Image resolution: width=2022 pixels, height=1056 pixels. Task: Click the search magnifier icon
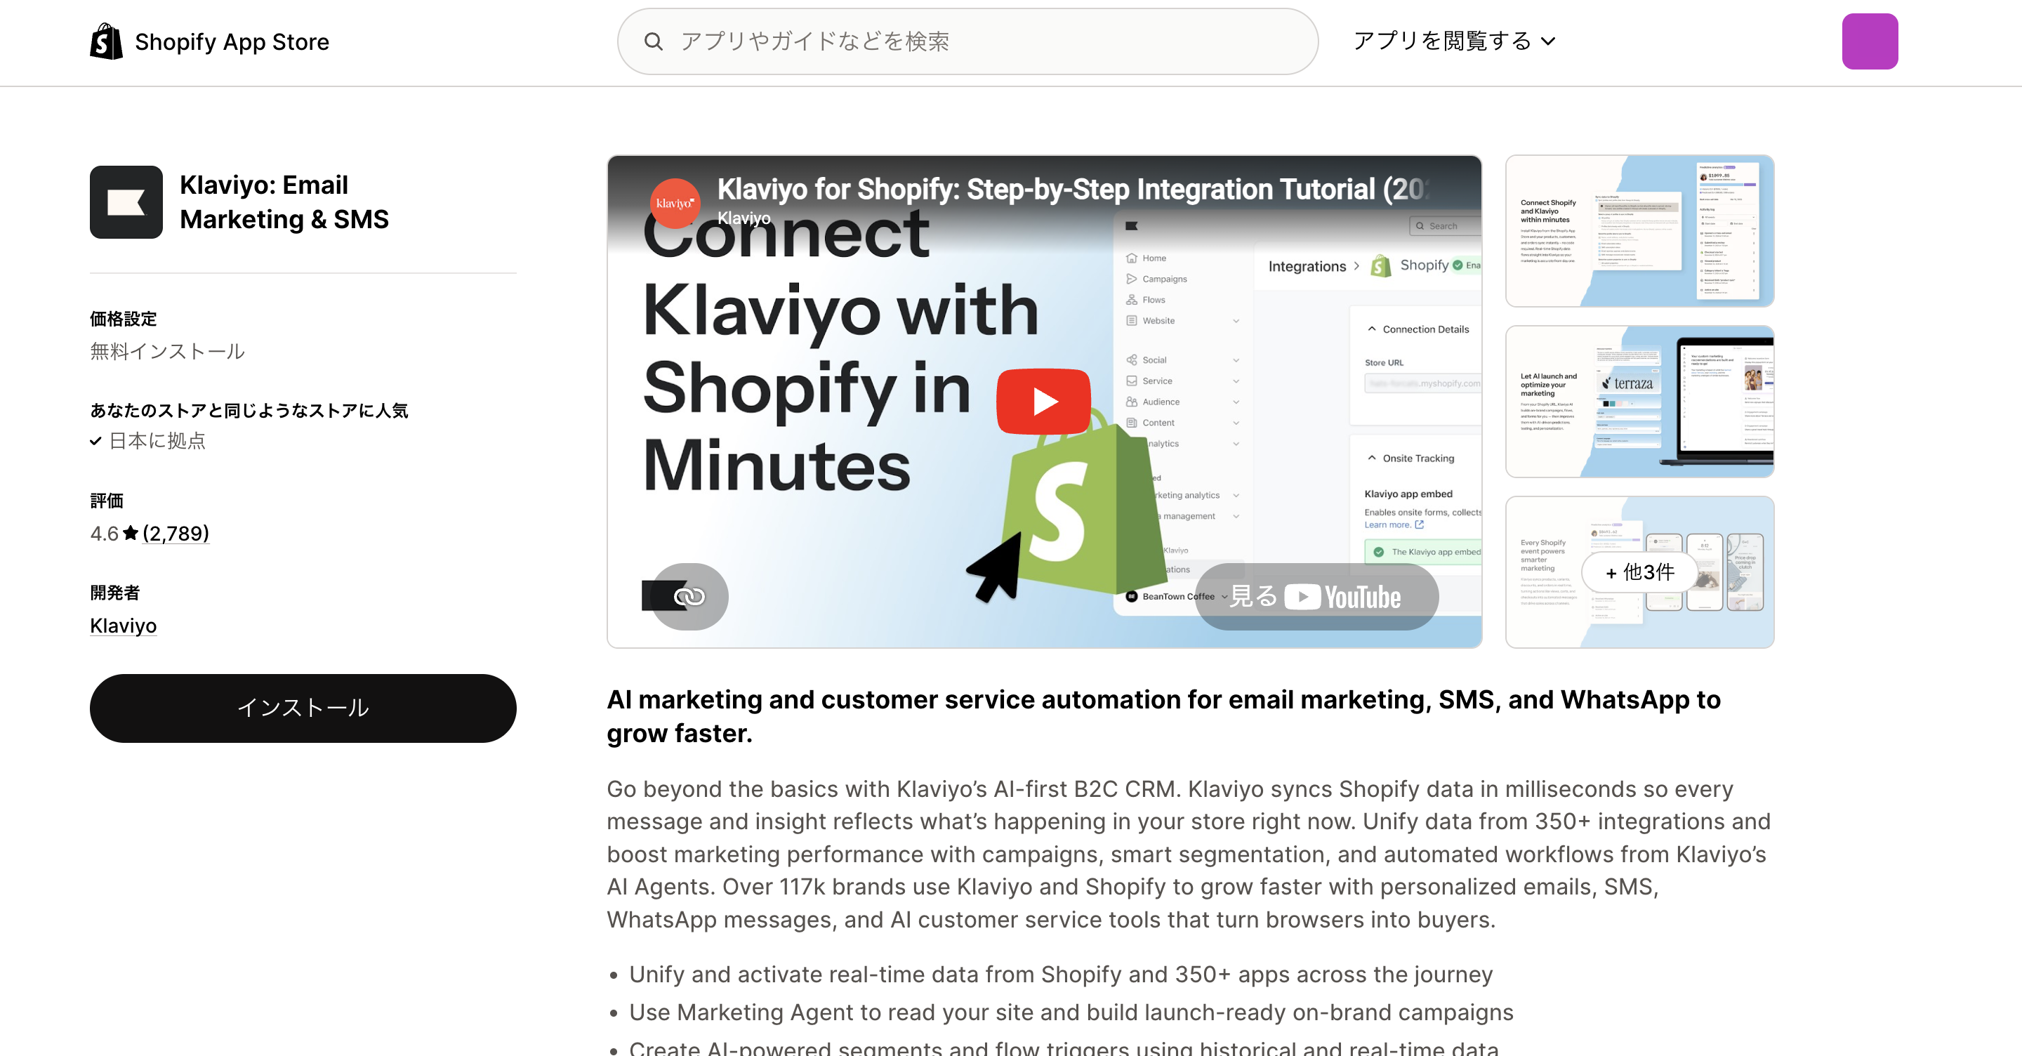[x=653, y=41]
